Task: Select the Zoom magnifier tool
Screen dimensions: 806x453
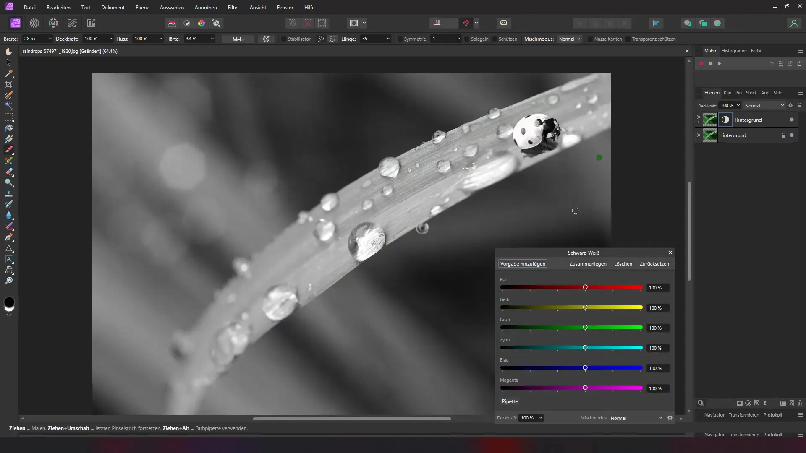Action: point(9,281)
